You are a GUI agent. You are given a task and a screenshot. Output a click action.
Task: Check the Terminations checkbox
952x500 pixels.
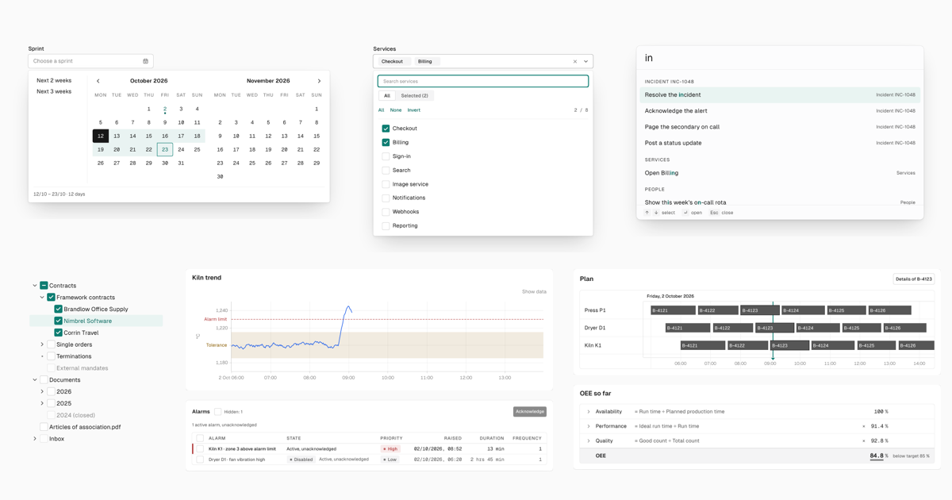(51, 356)
